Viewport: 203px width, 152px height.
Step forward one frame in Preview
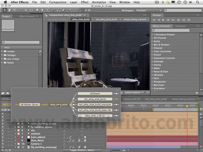[x=168, y=20]
